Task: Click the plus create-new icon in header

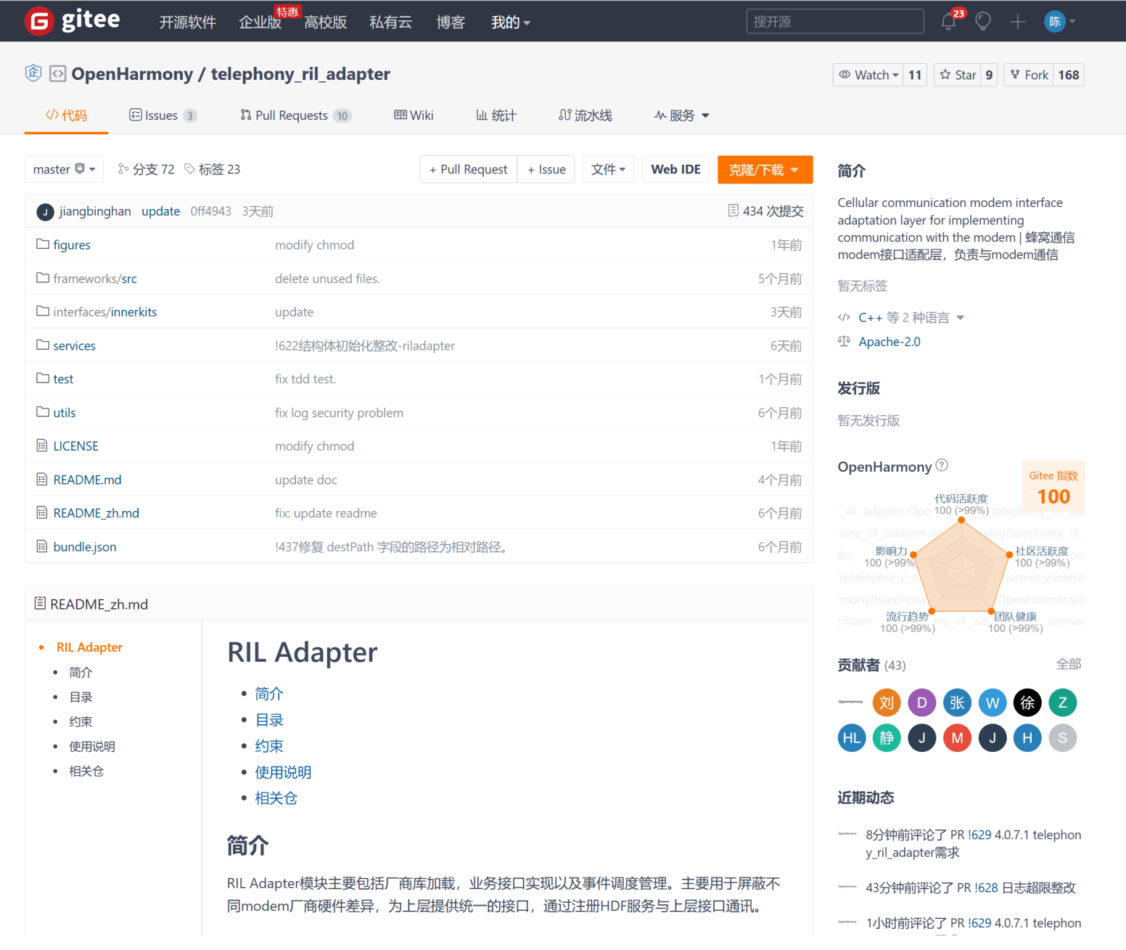Action: tap(1018, 22)
